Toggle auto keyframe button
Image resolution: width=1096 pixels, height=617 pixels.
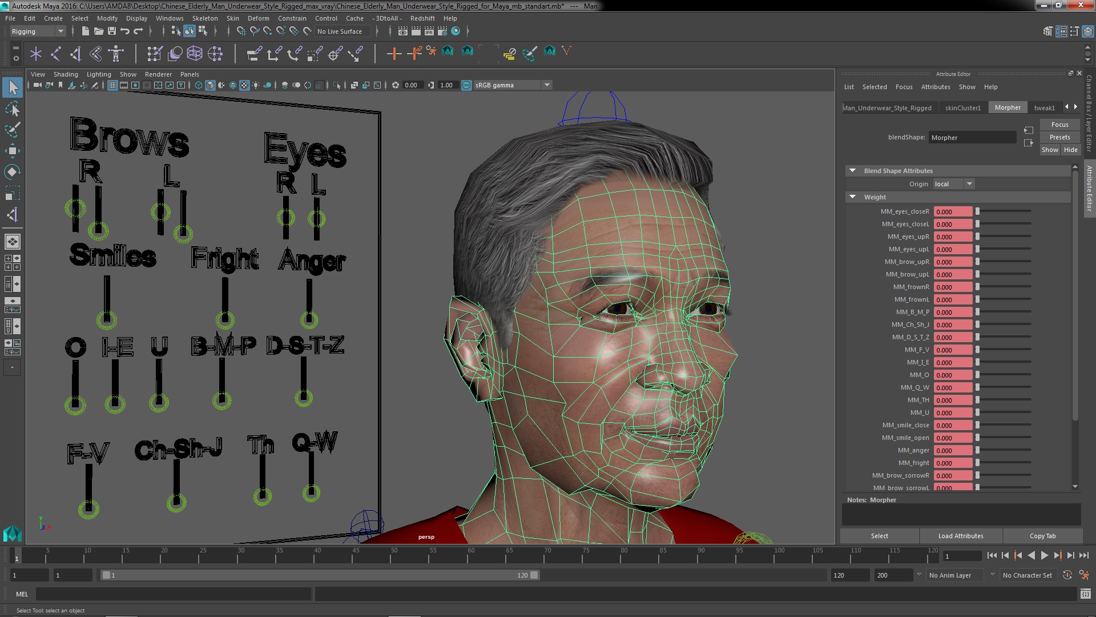pos(1067,575)
